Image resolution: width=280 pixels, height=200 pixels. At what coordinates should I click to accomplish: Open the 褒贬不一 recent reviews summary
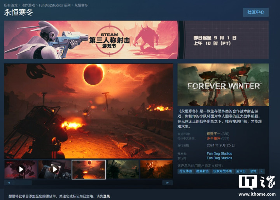click(213, 134)
